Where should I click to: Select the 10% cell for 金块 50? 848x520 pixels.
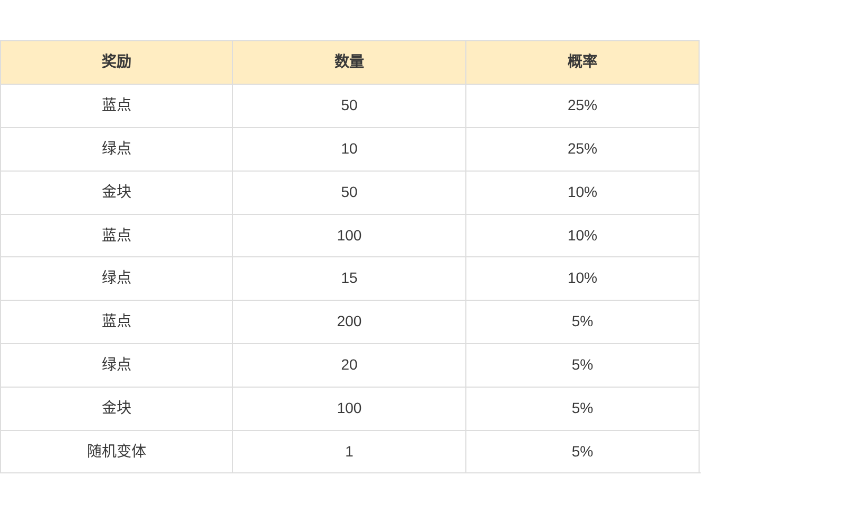582,192
